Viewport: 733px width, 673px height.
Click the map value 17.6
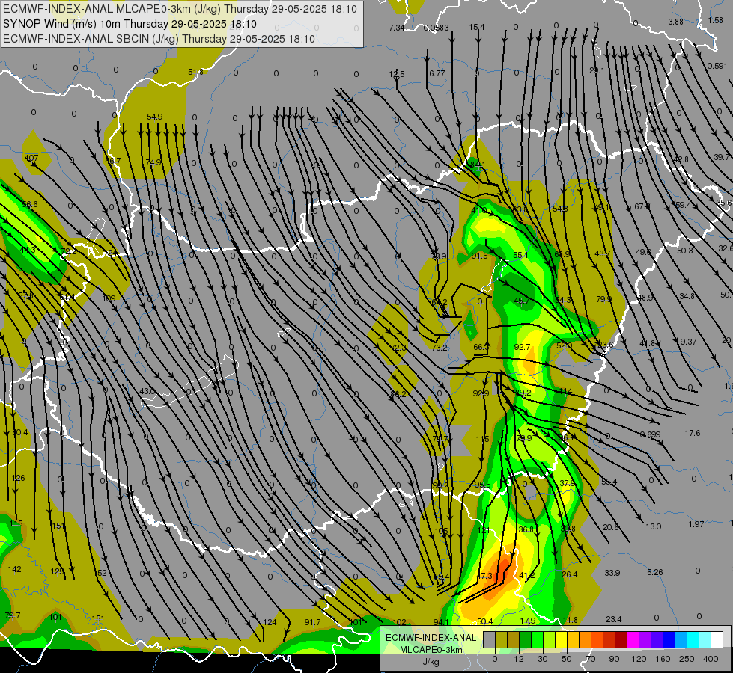(693, 434)
